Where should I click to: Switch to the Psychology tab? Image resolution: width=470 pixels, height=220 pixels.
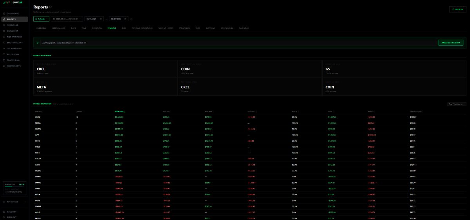click(x=227, y=28)
